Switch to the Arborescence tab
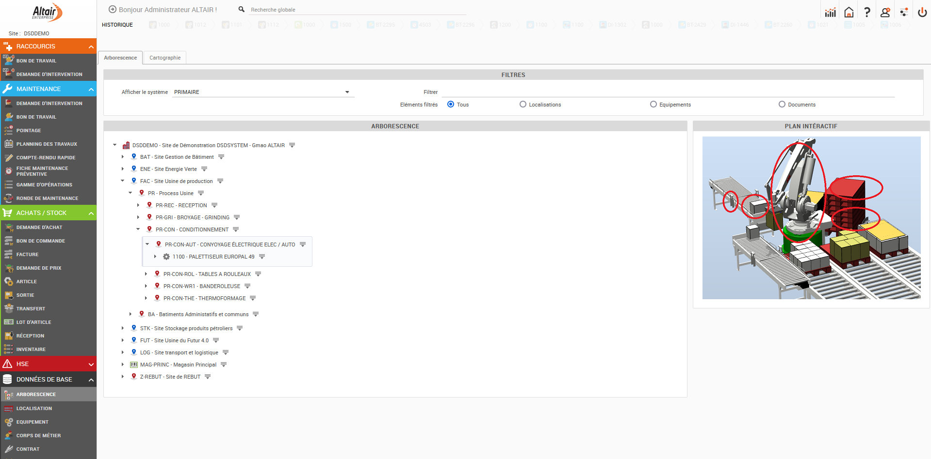 [x=120, y=58]
